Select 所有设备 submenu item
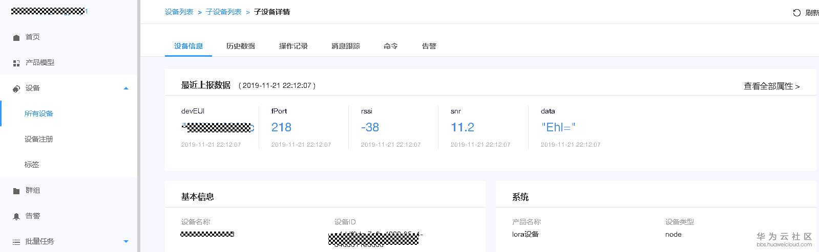 click(x=39, y=113)
